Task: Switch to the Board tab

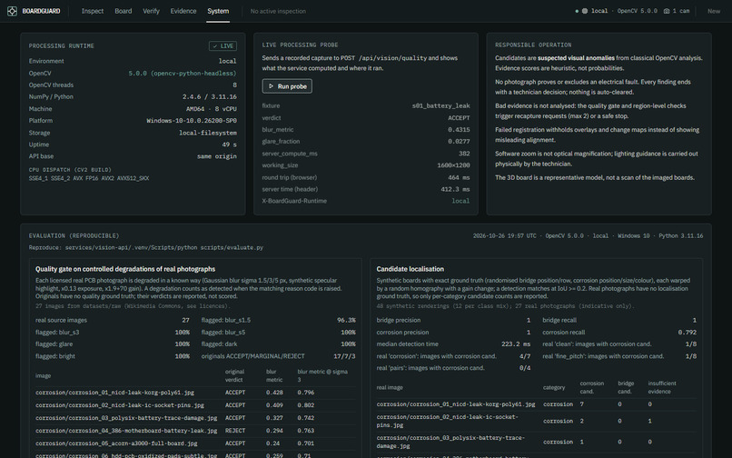Action: (124, 11)
